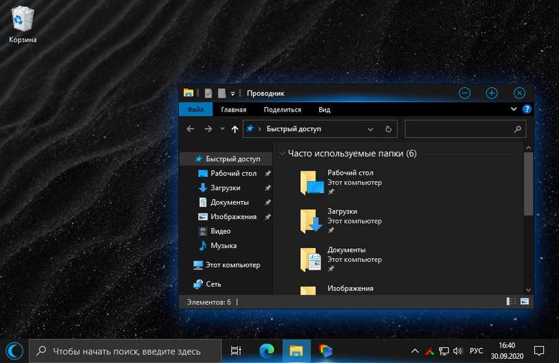Click in the Explorer search field
559x363 pixels.
460,129
